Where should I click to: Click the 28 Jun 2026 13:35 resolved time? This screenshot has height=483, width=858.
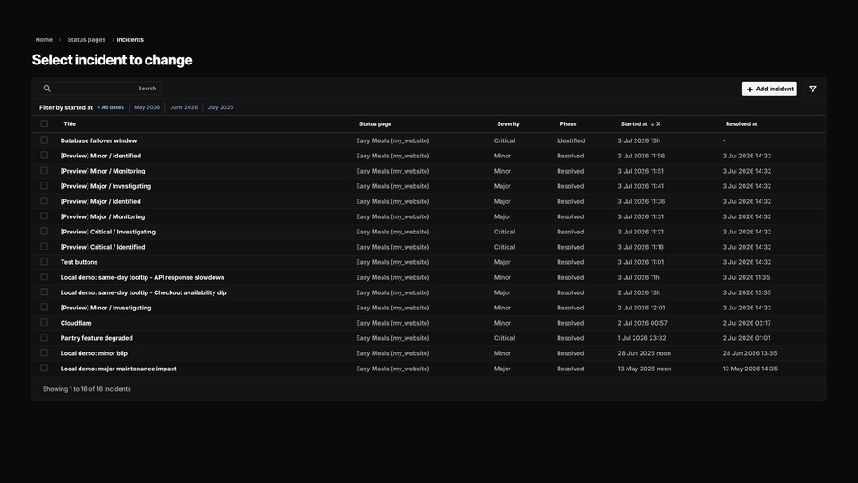(x=750, y=353)
